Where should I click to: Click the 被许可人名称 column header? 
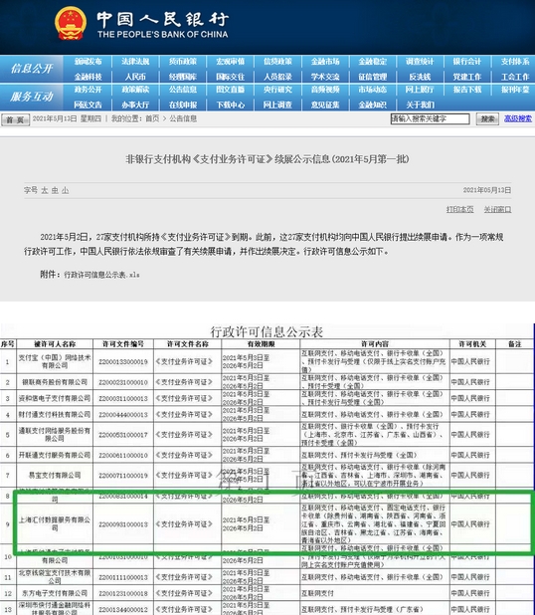point(55,344)
